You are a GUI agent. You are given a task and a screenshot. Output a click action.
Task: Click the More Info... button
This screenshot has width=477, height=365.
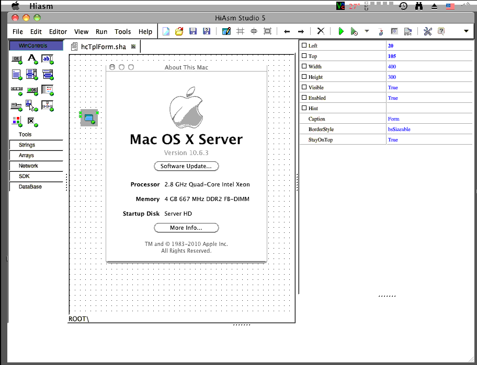[186, 228]
